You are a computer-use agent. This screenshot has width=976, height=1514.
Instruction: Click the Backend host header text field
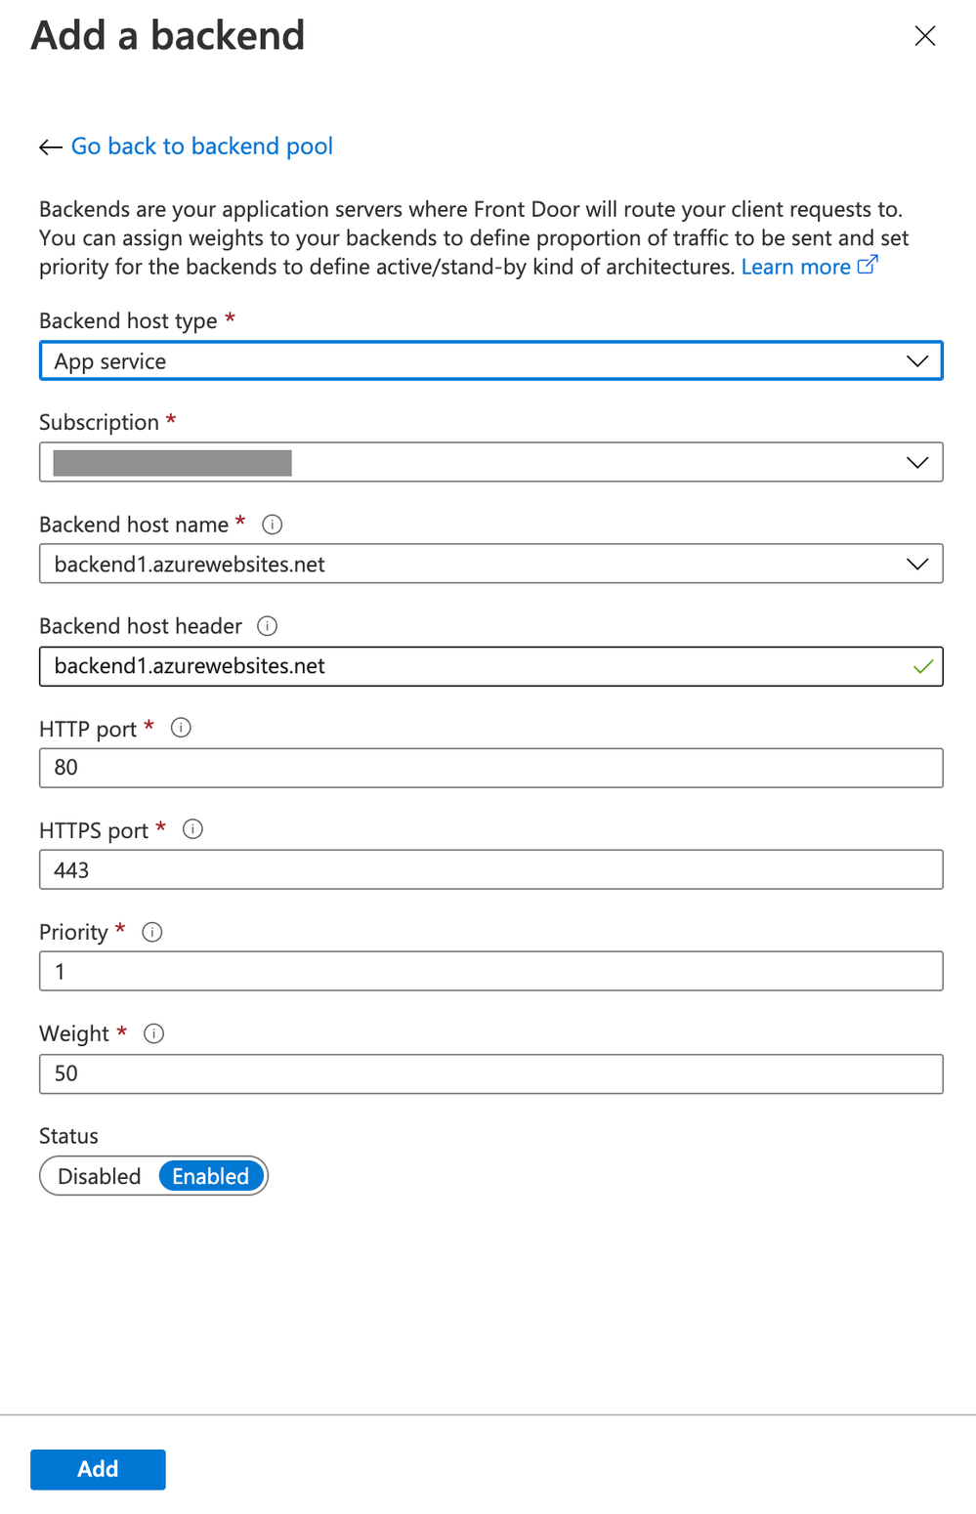click(491, 666)
